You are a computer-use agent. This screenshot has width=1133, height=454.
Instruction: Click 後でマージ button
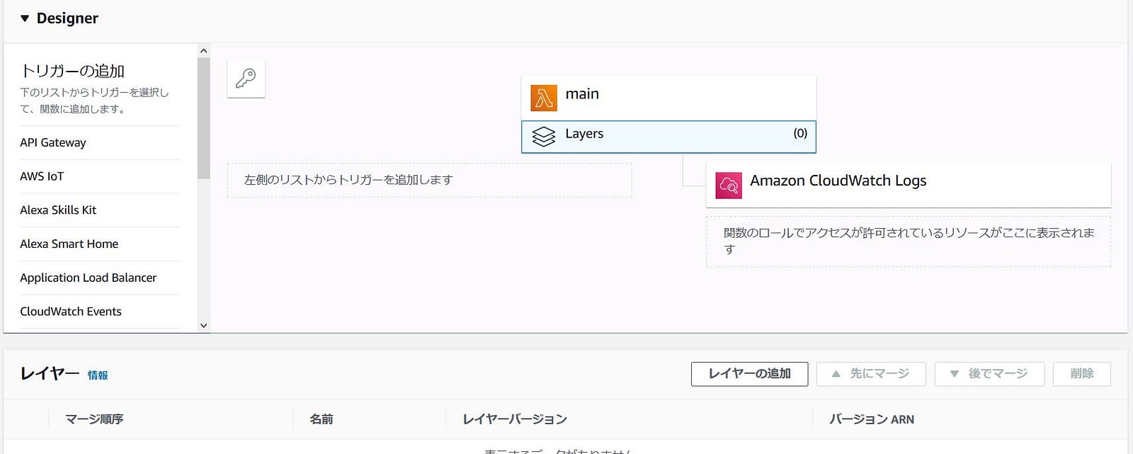[989, 374]
